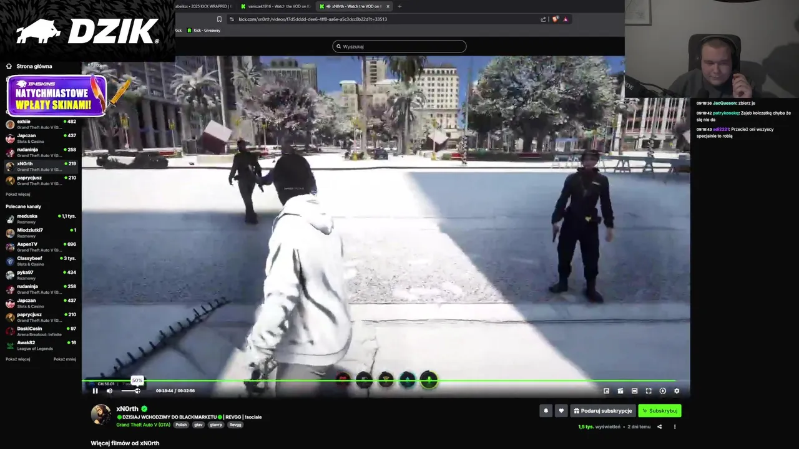Open meduska channel in Polecane kanały
The width and height of the screenshot is (799, 449).
click(x=41, y=219)
